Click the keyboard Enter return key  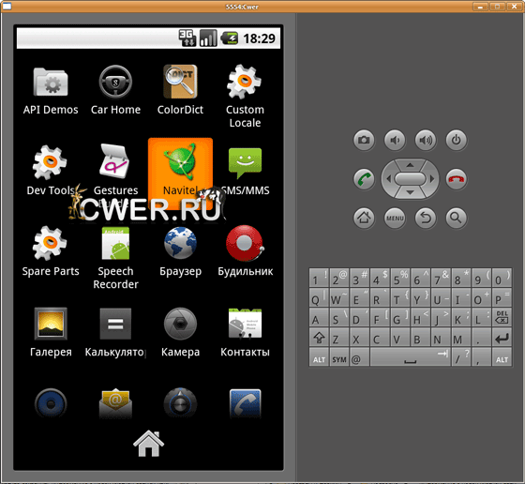click(x=502, y=338)
